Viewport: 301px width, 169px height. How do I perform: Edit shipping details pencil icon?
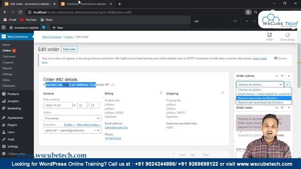coord(222,93)
